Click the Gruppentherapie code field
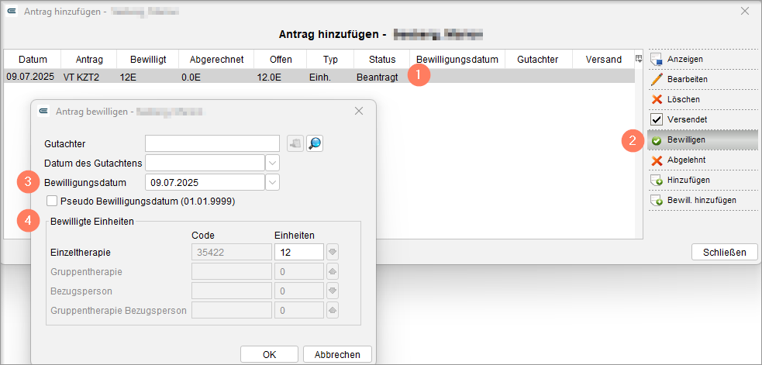Image resolution: width=762 pixels, height=365 pixels. pos(232,272)
